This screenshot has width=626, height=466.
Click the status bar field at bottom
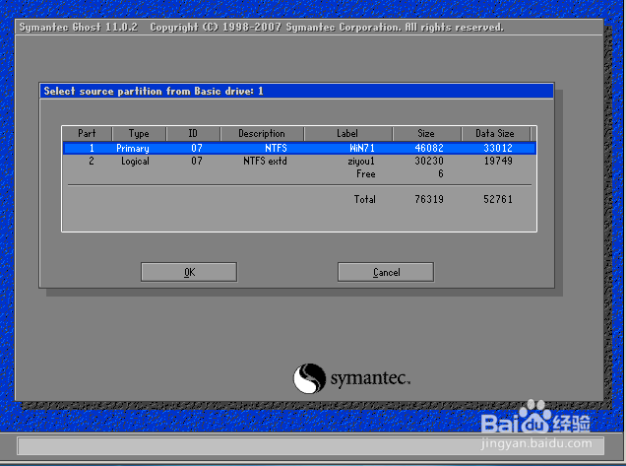[311, 445]
